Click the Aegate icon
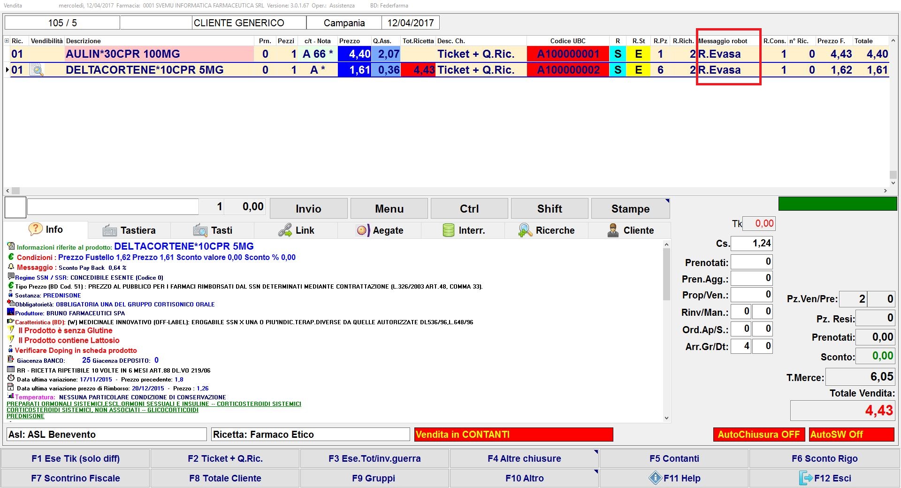901x488 pixels. coord(363,230)
